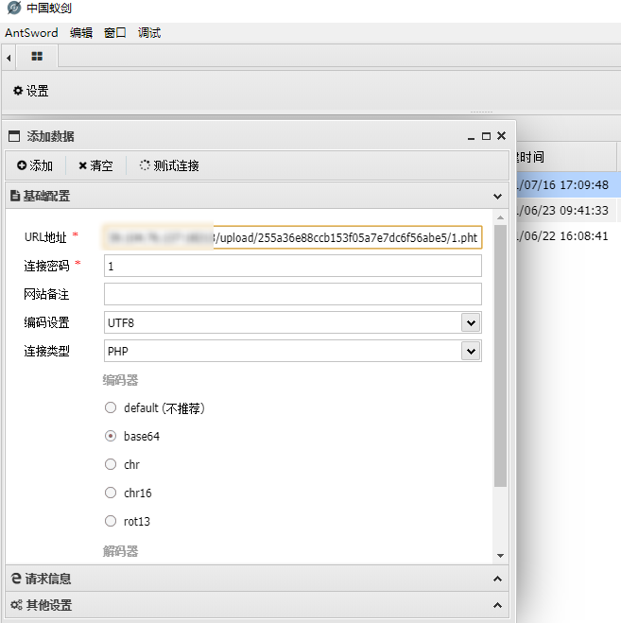Click the 添加 plus button
The width and height of the screenshot is (621, 623).
(x=35, y=165)
